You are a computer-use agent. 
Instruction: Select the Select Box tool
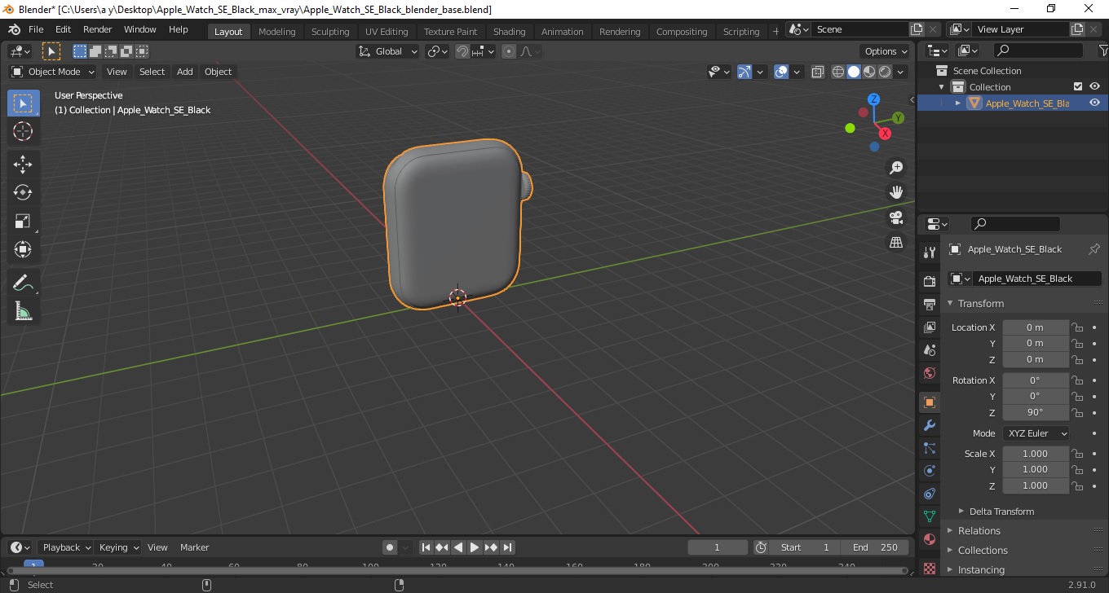pyautogui.click(x=23, y=103)
